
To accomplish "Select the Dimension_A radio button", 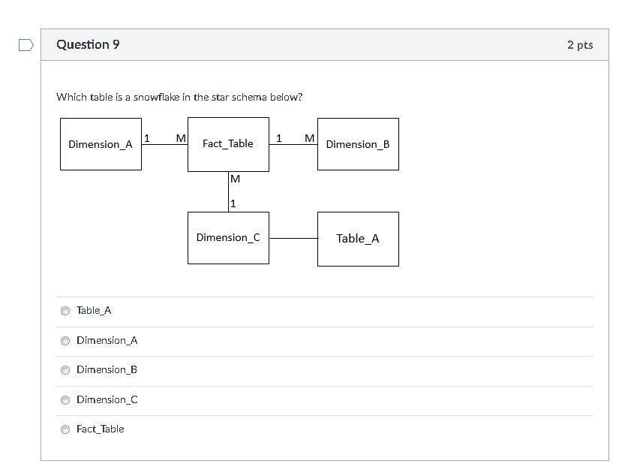I will click(65, 341).
